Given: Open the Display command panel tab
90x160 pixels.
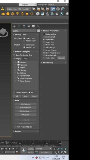Looking at the screenshot, I should 33,26.
